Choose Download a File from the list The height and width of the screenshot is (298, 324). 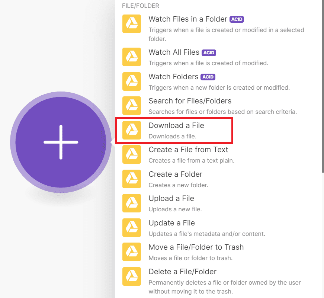176,126
